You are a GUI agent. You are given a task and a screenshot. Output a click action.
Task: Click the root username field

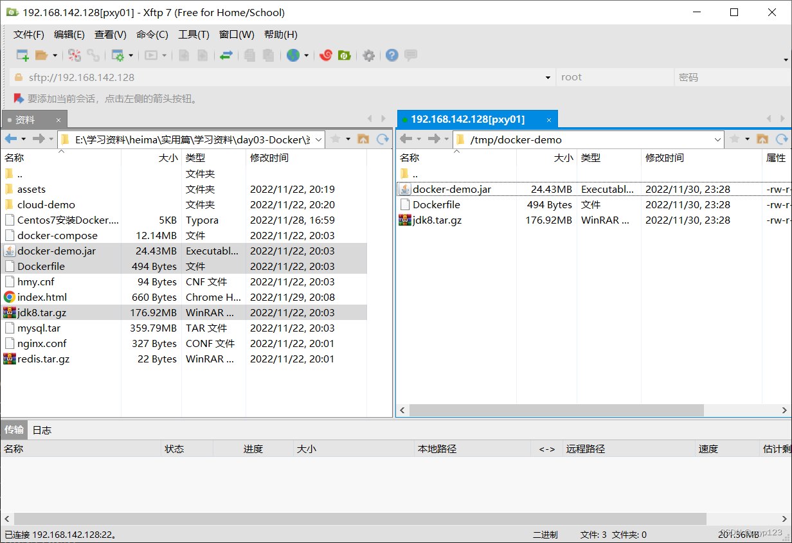[614, 77]
